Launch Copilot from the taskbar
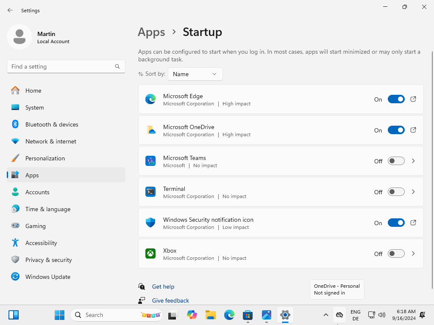This screenshot has height=325, width=434. coord(192,315)
